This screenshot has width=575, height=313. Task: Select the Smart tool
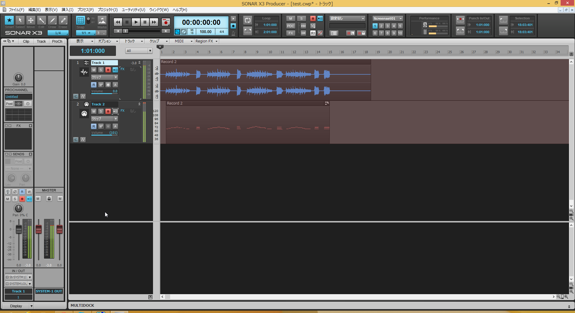pyautogui.click(x=9, y=21)
